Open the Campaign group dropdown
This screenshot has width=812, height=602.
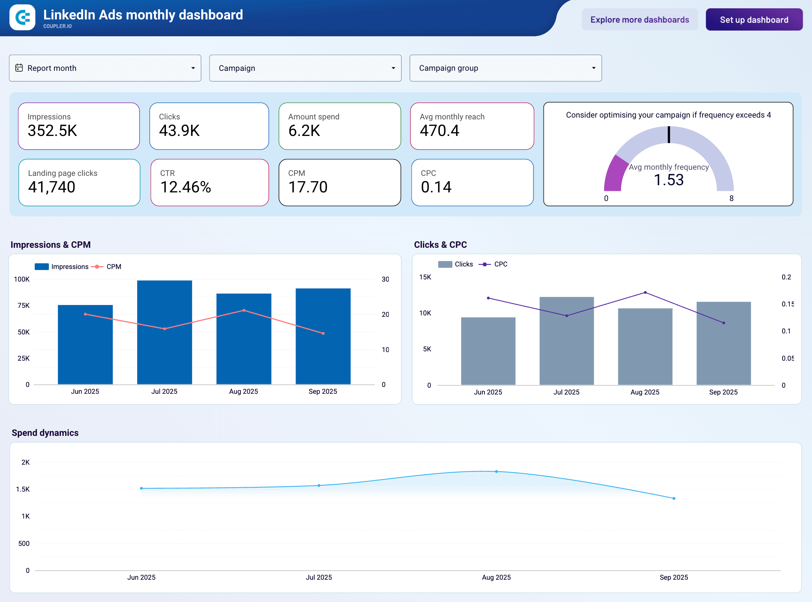point(594,68)
